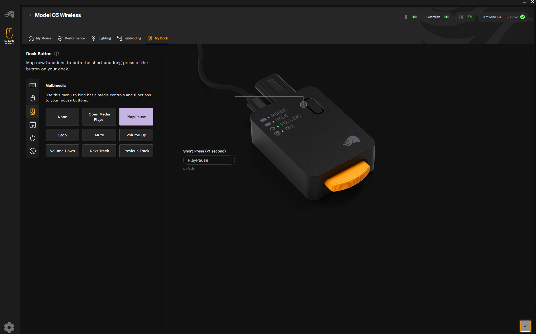Select the disable button category icon
The width and height of the screenshot is (536, 334).
(x=33, y=151)
